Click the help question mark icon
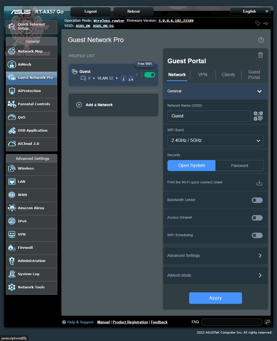277x341 pixels. point(261,40)
